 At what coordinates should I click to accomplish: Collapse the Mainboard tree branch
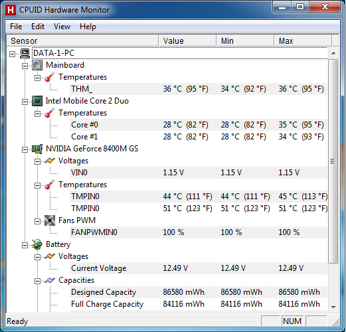(x=25, y=66)
